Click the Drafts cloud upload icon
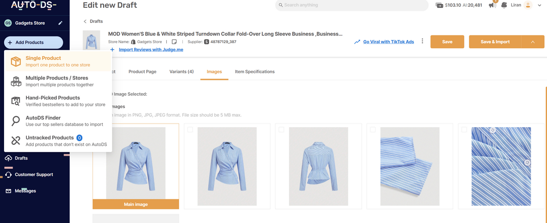Viewport: 547px width, 223px height. tap(9, 158)
